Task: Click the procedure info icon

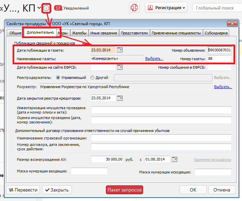Action: [x=46, y=7]
